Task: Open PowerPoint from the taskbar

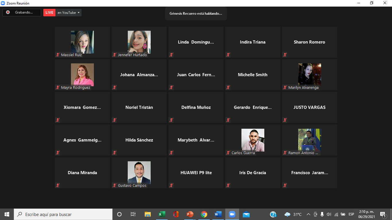Action: coord(190,214)
